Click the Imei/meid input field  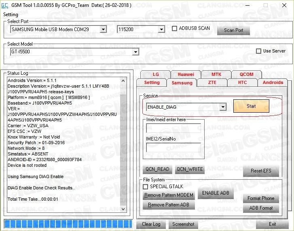(173, 128)
